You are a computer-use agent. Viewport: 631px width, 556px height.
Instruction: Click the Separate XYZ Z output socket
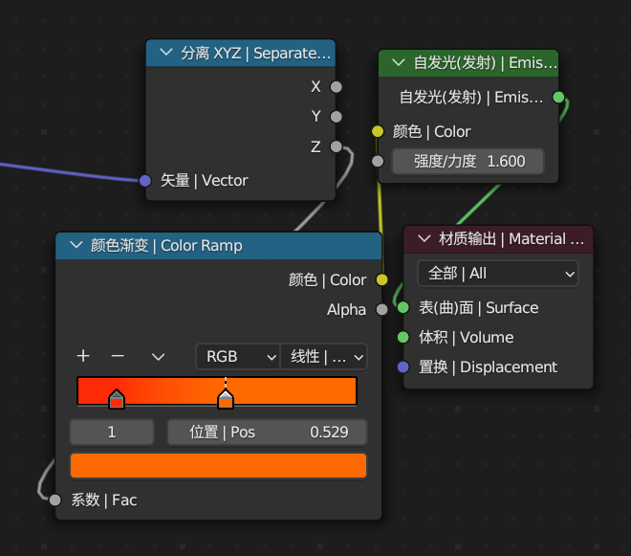(x=336, y=146)
